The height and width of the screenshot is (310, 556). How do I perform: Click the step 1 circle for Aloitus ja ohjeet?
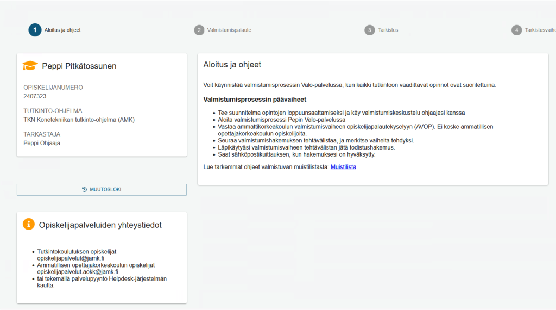point(35,30)
